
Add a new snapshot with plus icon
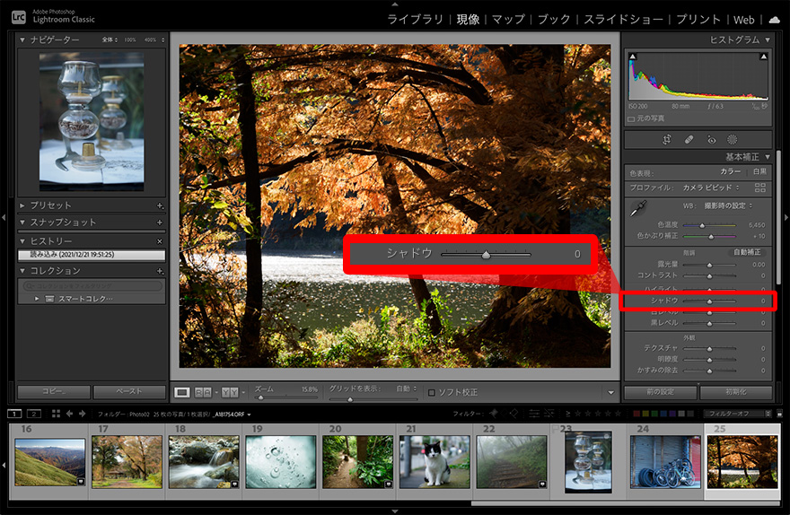pos(160,223)
